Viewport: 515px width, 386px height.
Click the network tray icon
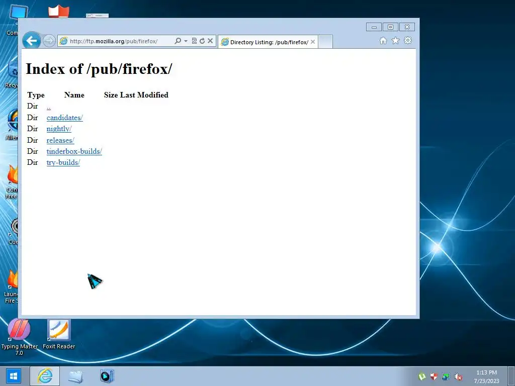point(446,376)
